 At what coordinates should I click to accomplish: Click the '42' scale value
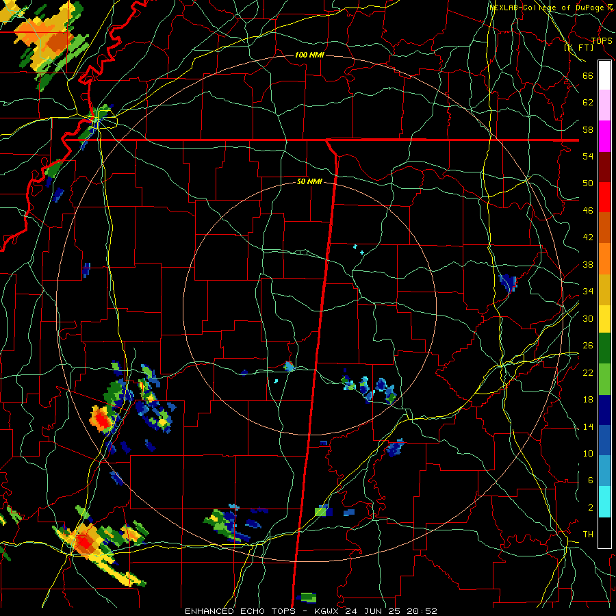click(588, 238)
